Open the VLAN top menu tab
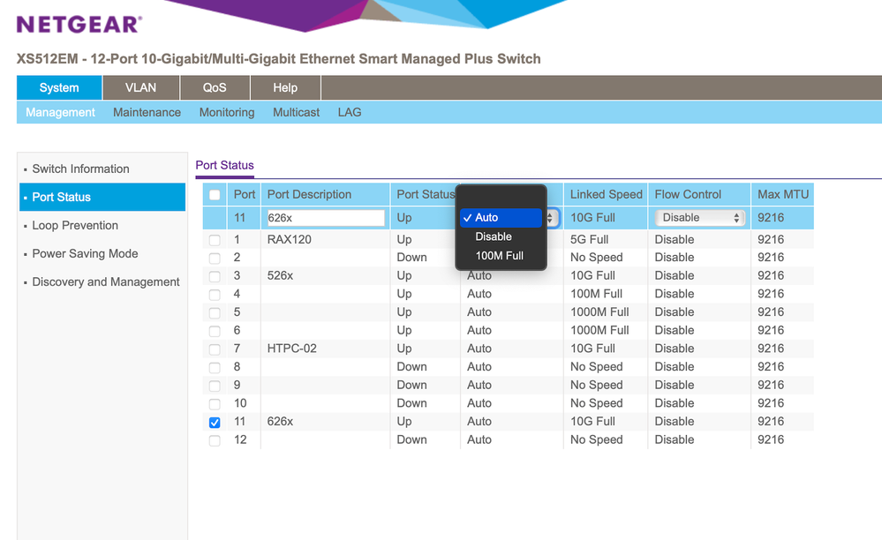 [x=140, y=87]
